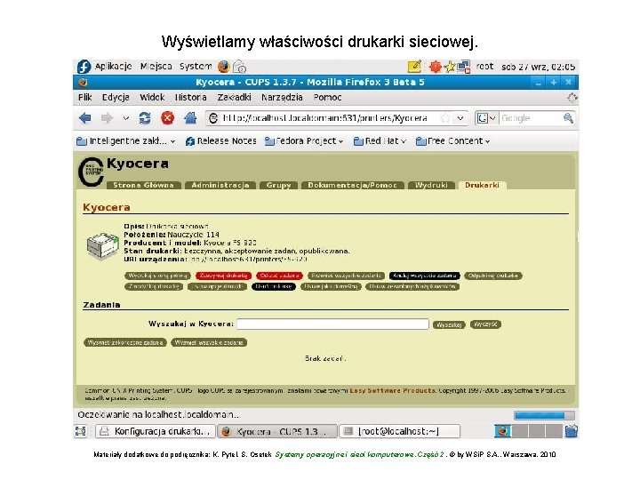Viewport: 640px width, 480px height.
Task: Click the site identity icon in the address bar
Action: coord(212,118)
